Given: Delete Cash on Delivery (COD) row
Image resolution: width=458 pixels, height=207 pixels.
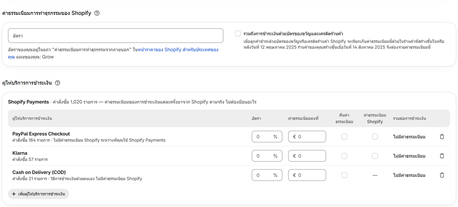Looking at the screenshot, I should coord(442,175).
